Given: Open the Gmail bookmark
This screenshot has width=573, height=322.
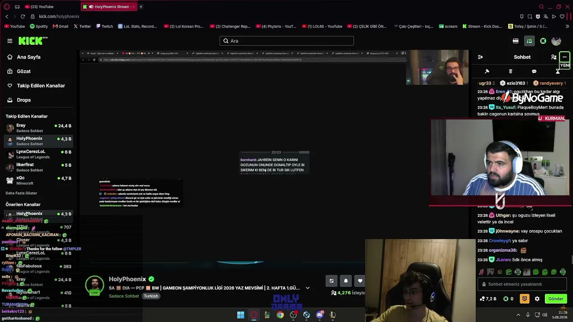Looking at the screenshot, I should point(60,26).
